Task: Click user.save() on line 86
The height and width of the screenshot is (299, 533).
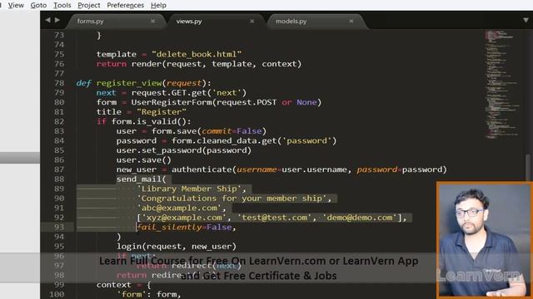Action: pos(144,160)
